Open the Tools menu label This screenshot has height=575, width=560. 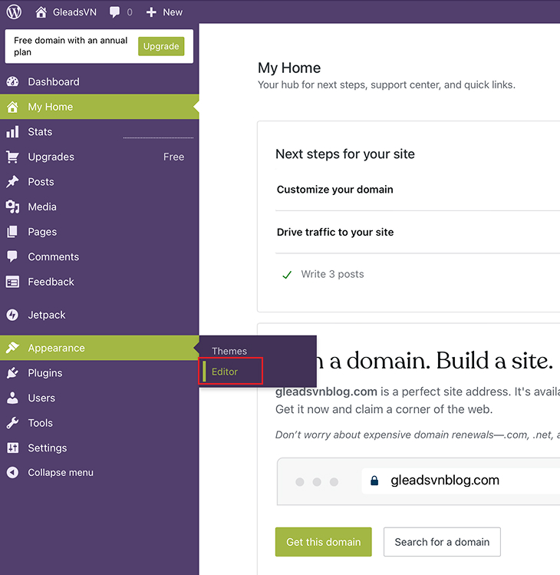pos(41,423)
